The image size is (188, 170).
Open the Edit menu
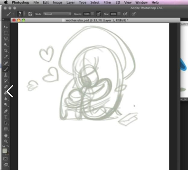[46, 2]
